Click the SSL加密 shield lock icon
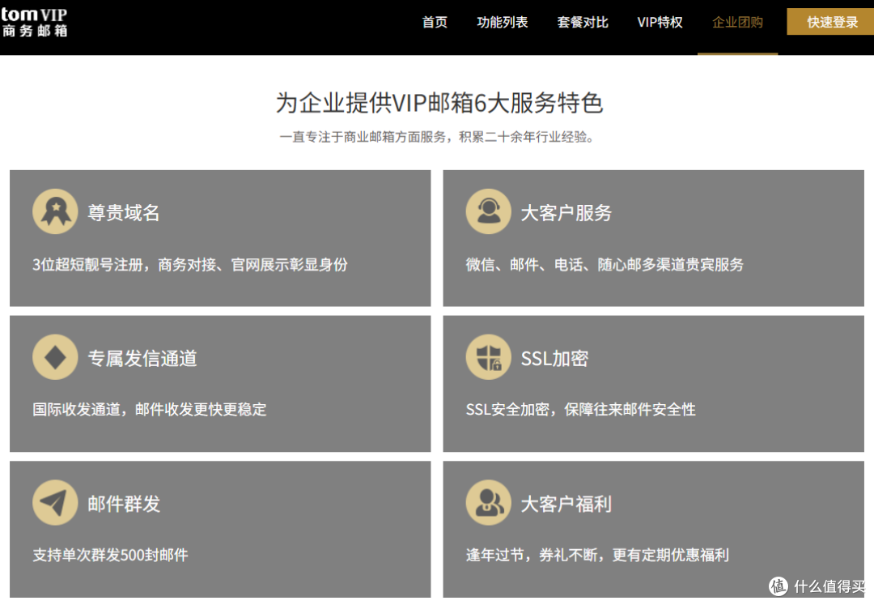 (x=488, y=357)
